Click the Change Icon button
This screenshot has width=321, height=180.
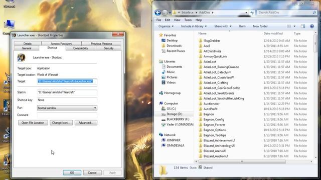click(61, 122)
